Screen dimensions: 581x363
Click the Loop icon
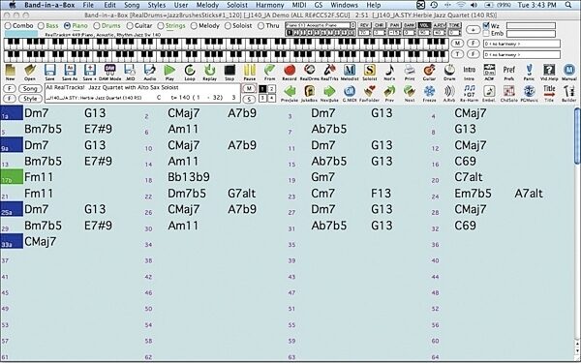click(190, 72)
